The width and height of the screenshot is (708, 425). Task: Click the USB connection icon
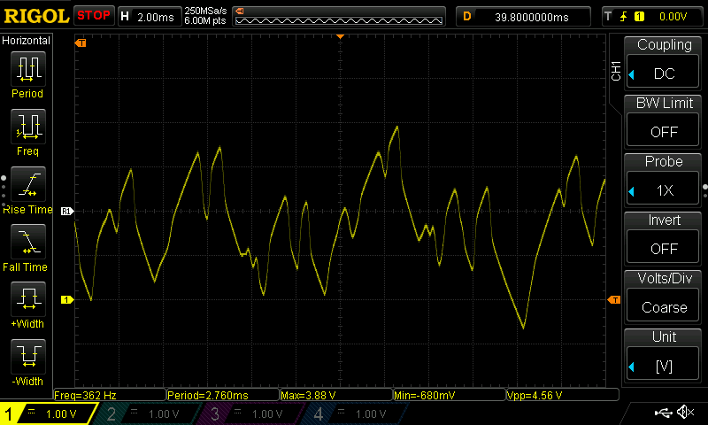click(x=663, y=413)
